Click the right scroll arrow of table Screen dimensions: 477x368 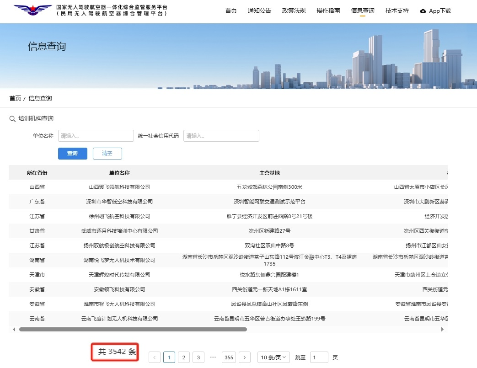click(442, 330)
